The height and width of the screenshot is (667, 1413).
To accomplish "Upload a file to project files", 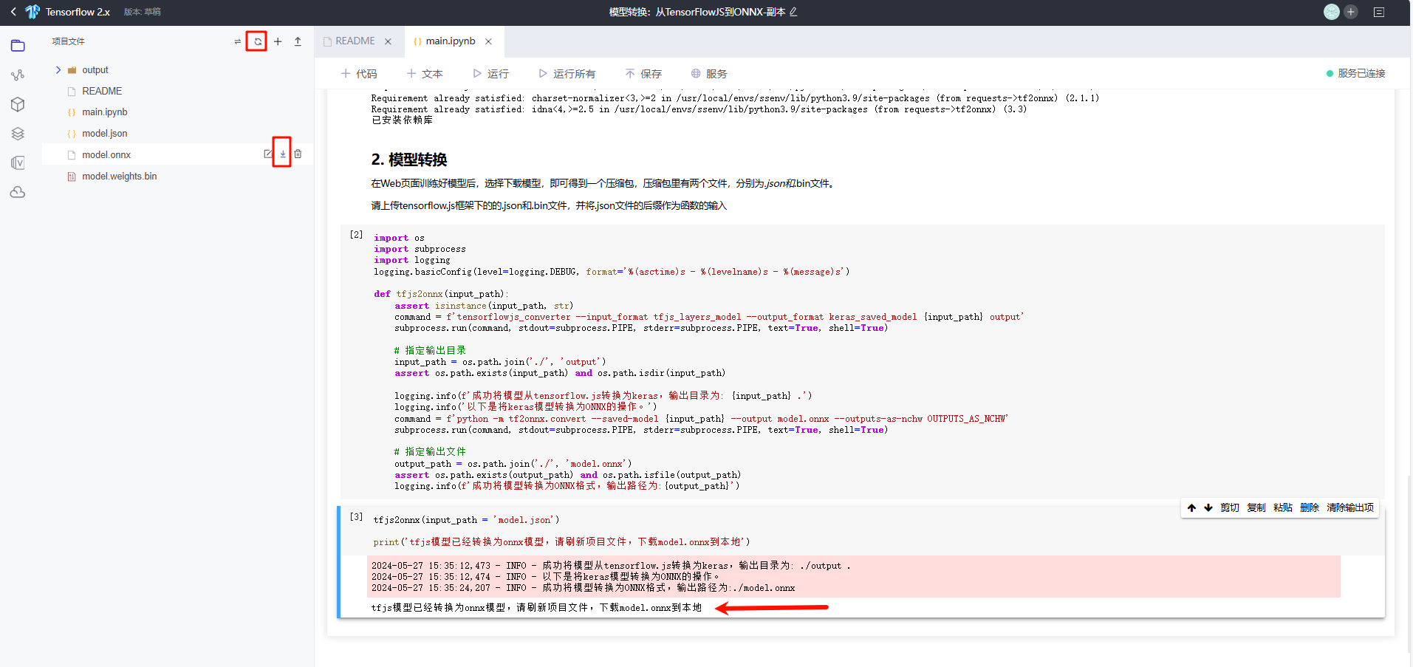I will coord(298,41).
